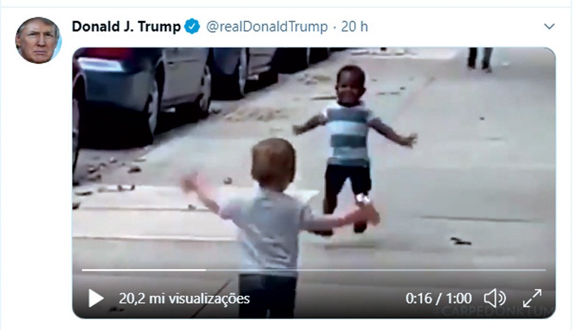Viewport: 588px width, 330px height.
Task: Click the walking person's legs in the video background
Action: [479, 59]
